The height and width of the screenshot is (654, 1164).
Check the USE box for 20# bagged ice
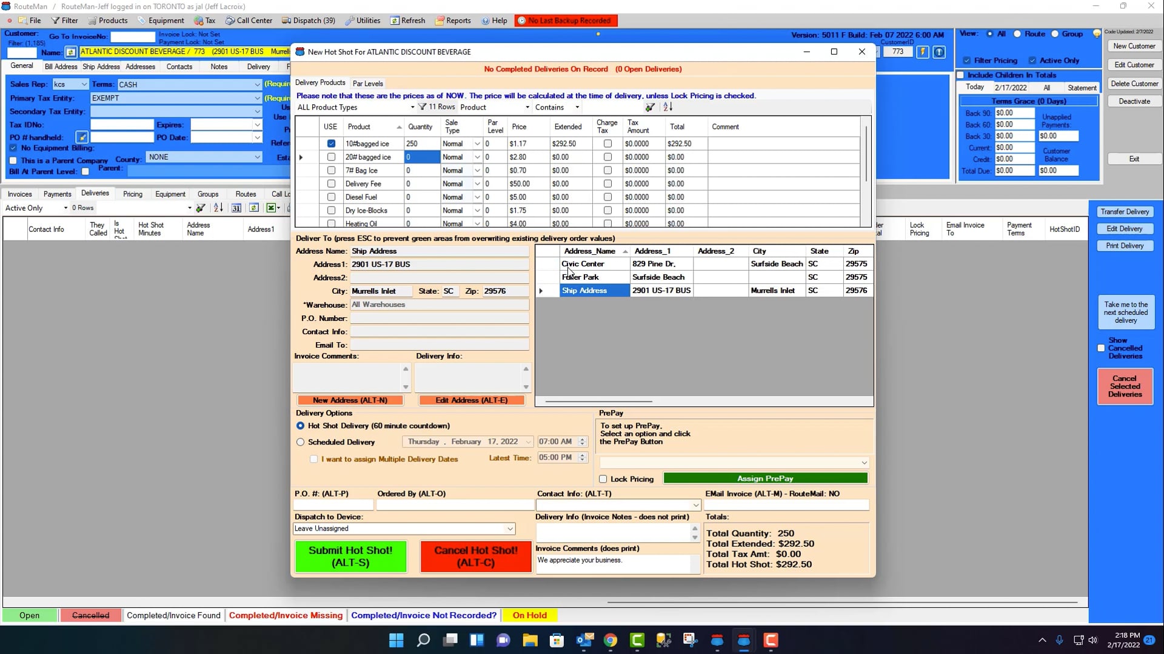coord(331,157)
